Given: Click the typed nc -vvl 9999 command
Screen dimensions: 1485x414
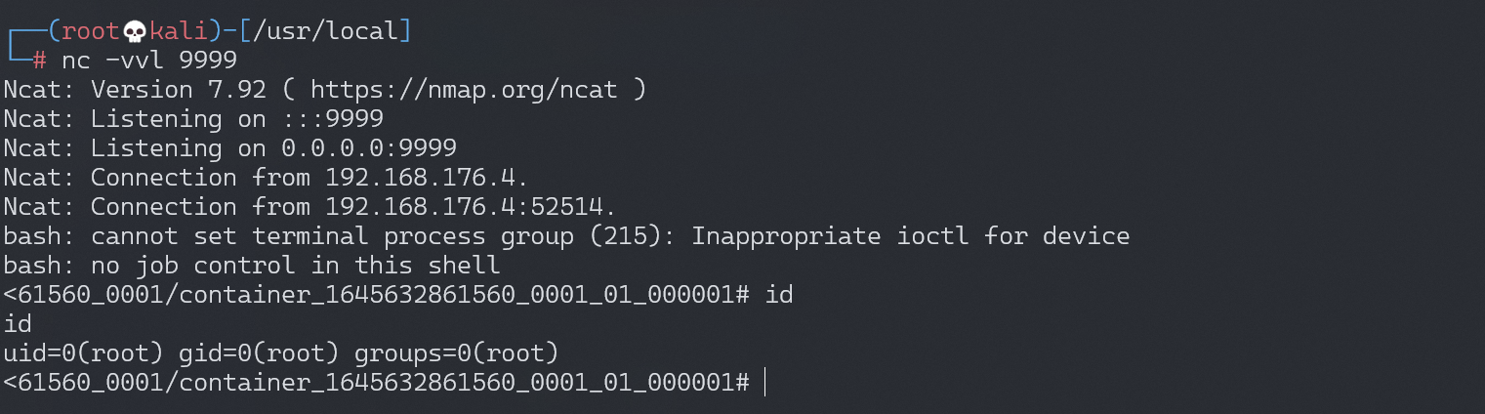Looking at the screenshot, I should coord(149,61).
